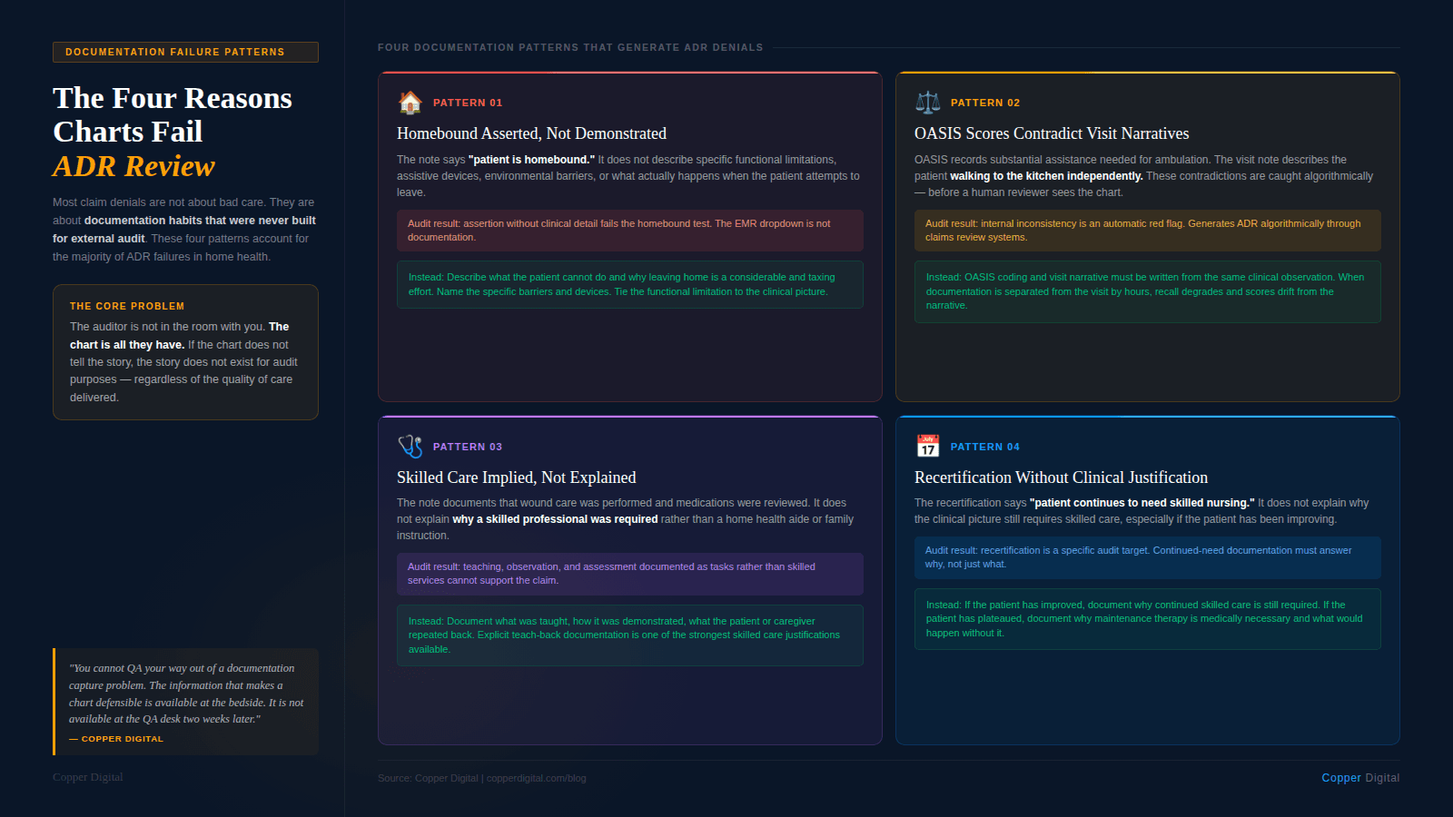The width and height of the screenshot is (1453, 817).
Task: Click the blue audit result about recertification target
Action: pos(1148,557)
